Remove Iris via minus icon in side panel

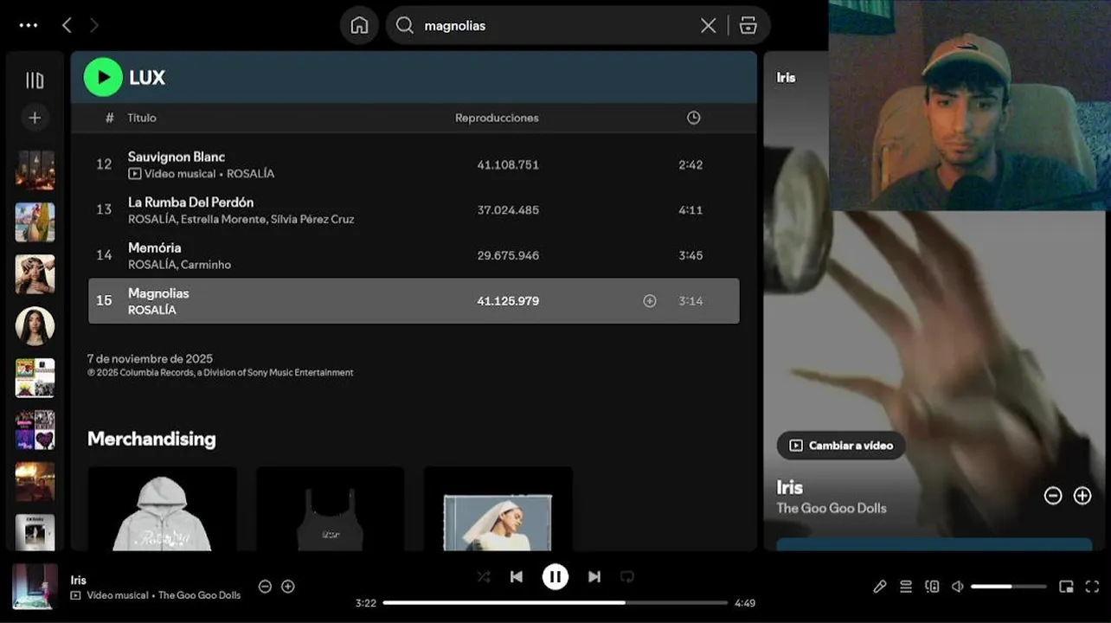tap(1053, 496)
